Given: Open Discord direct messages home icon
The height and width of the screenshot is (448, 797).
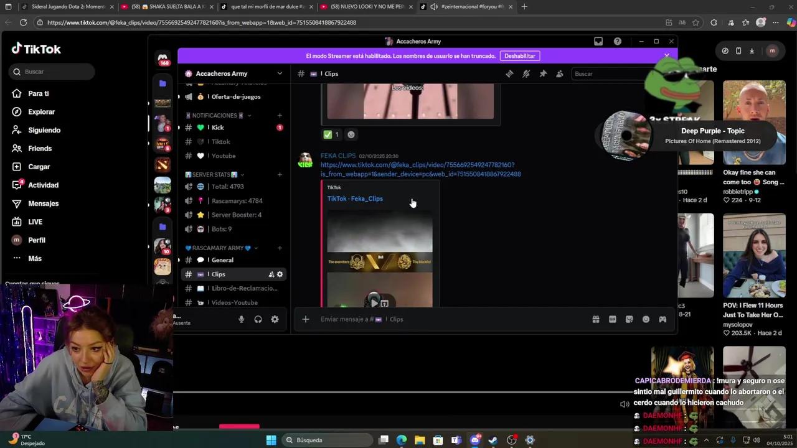Looking at the screenshot, I should [x=163, y=58].
